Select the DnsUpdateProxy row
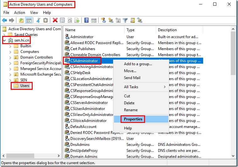The width and height of the screenshot is (238, 167). pyautogui.click(x=133, y=151)
